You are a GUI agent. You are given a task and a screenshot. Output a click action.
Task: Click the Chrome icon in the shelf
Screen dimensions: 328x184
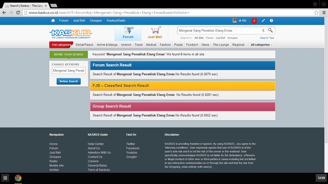coord(18,178)
